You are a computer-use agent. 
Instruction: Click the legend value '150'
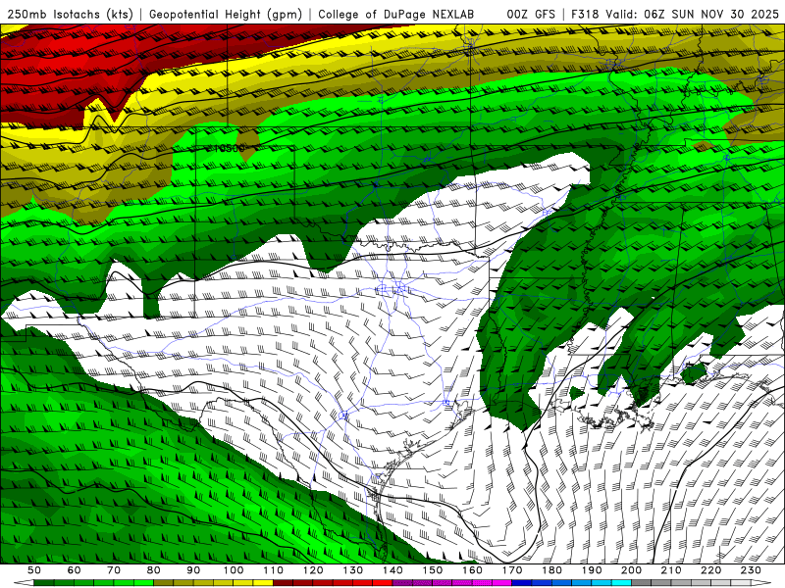point(433,570)
